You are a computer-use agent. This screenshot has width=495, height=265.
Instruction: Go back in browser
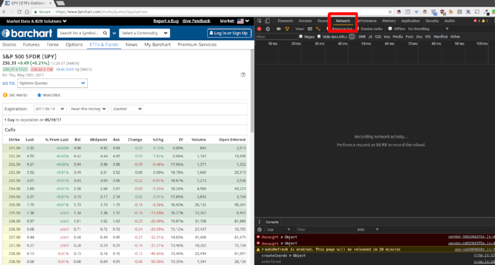[x=4, y=12]
